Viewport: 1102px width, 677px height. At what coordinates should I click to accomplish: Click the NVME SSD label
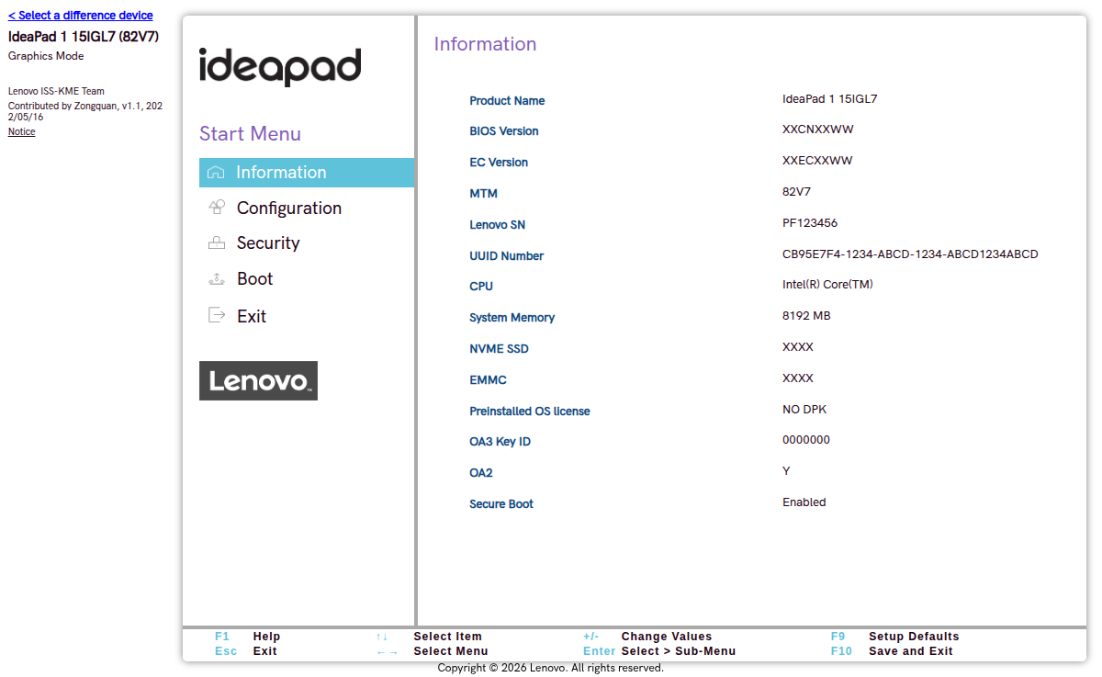(x=499, y=349)
